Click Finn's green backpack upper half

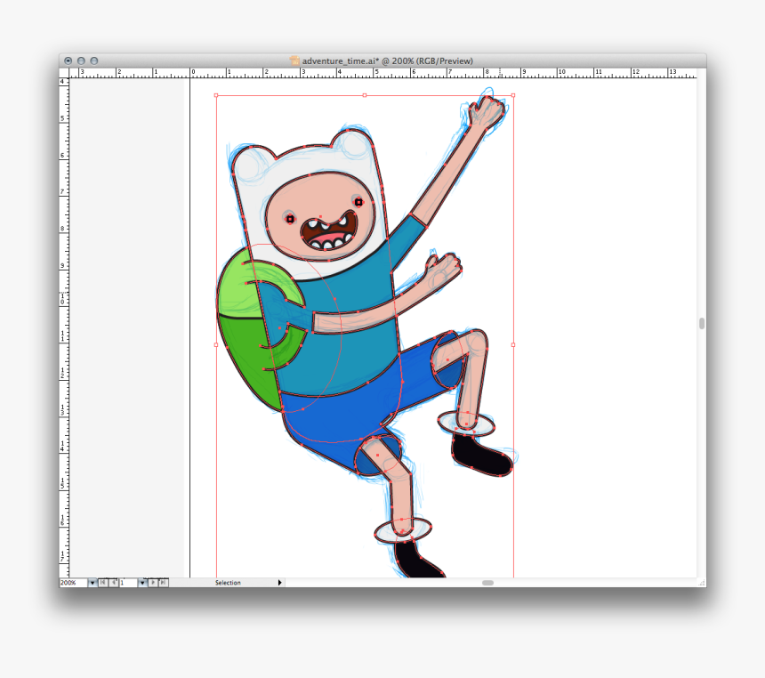pyautogui.click(x=239, y=290)
